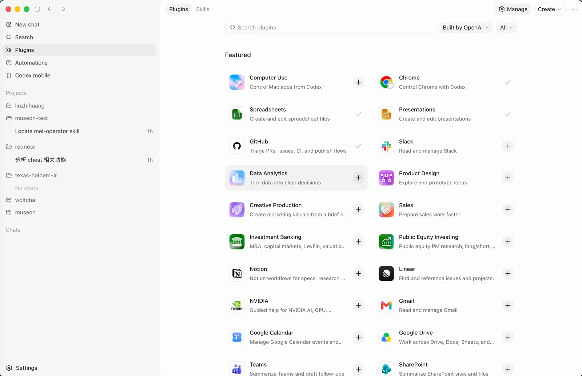This screenshot has width=582, height=376.
Task: Add the Investment Banking plugin
Action: 359,242
